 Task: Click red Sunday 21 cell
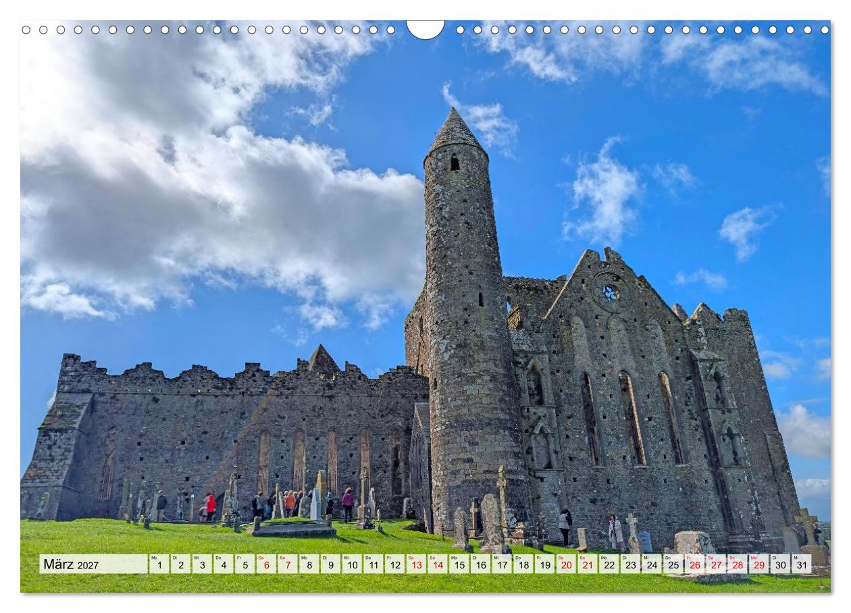click(x=588, y=564)
